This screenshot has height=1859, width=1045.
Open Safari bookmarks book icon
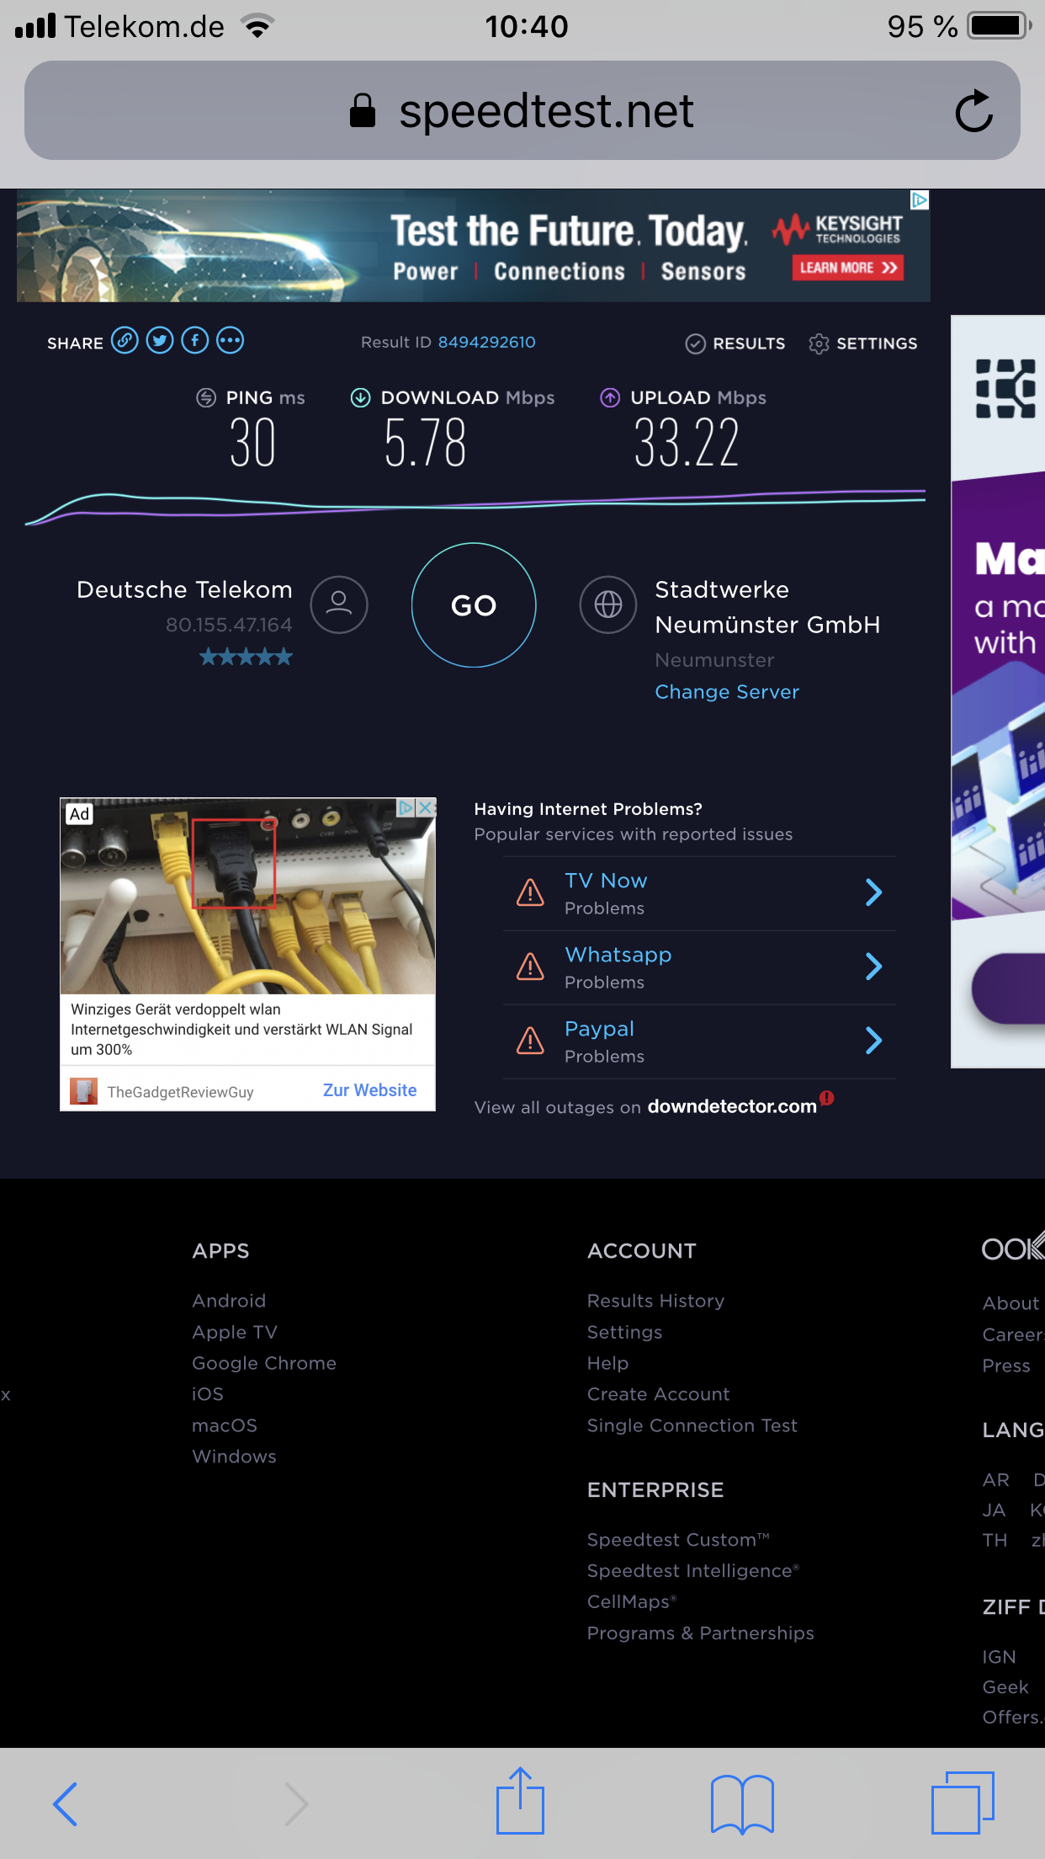[x=742, y=1804]
